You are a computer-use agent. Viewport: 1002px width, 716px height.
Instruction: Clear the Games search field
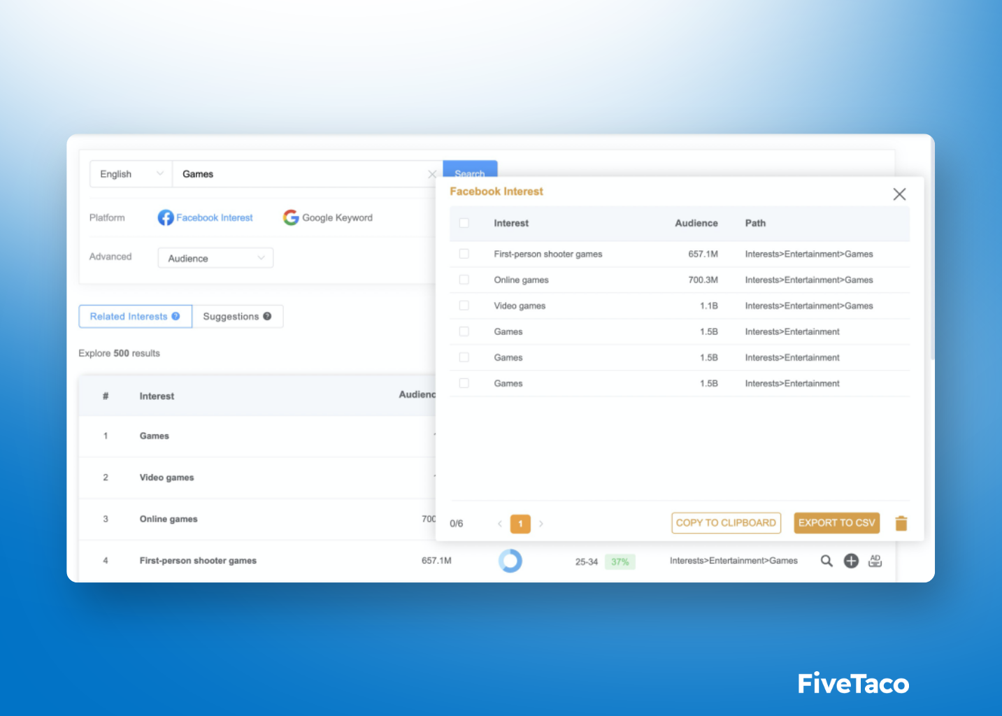(x=432, y=174)
